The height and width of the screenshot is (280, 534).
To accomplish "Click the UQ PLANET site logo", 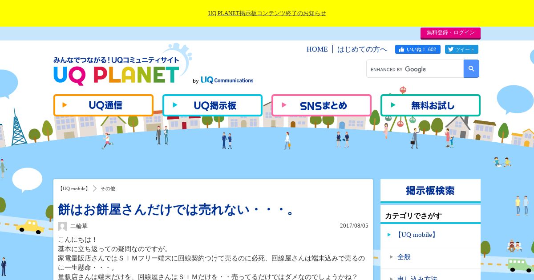I will pyautogui.click(x=117, y=71).
